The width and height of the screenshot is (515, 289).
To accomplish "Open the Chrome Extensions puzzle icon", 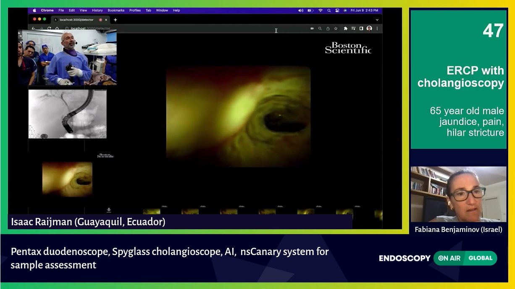I will click(346, 29).
